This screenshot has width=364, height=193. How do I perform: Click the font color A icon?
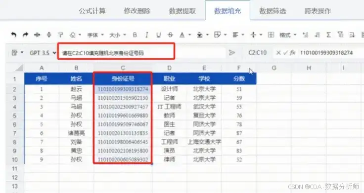pyautogui.click(x=182, y=35)
